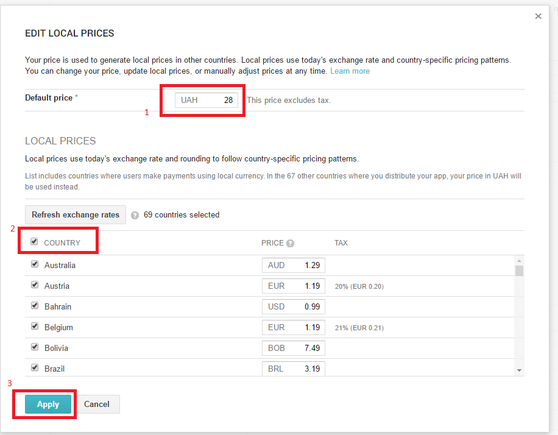Click the Cancel button

point(96,404)
